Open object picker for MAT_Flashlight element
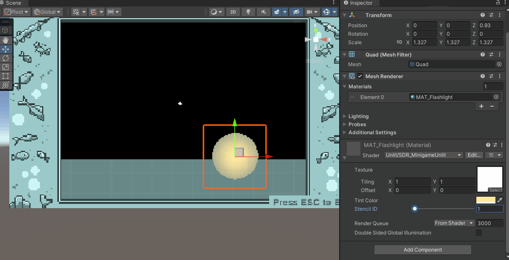The width and height of the screenshot is (509, 260). (x=496, y=97)
